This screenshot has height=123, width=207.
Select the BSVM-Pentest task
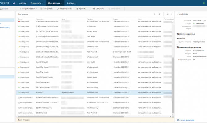coord(41,113)
